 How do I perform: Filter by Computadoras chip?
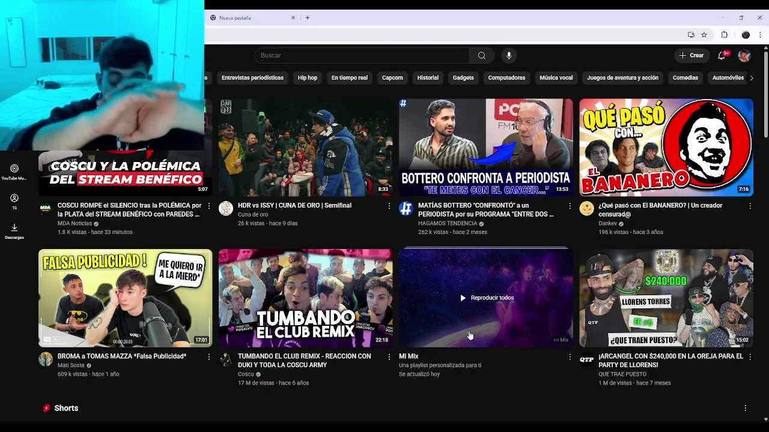tap(506, 78)
